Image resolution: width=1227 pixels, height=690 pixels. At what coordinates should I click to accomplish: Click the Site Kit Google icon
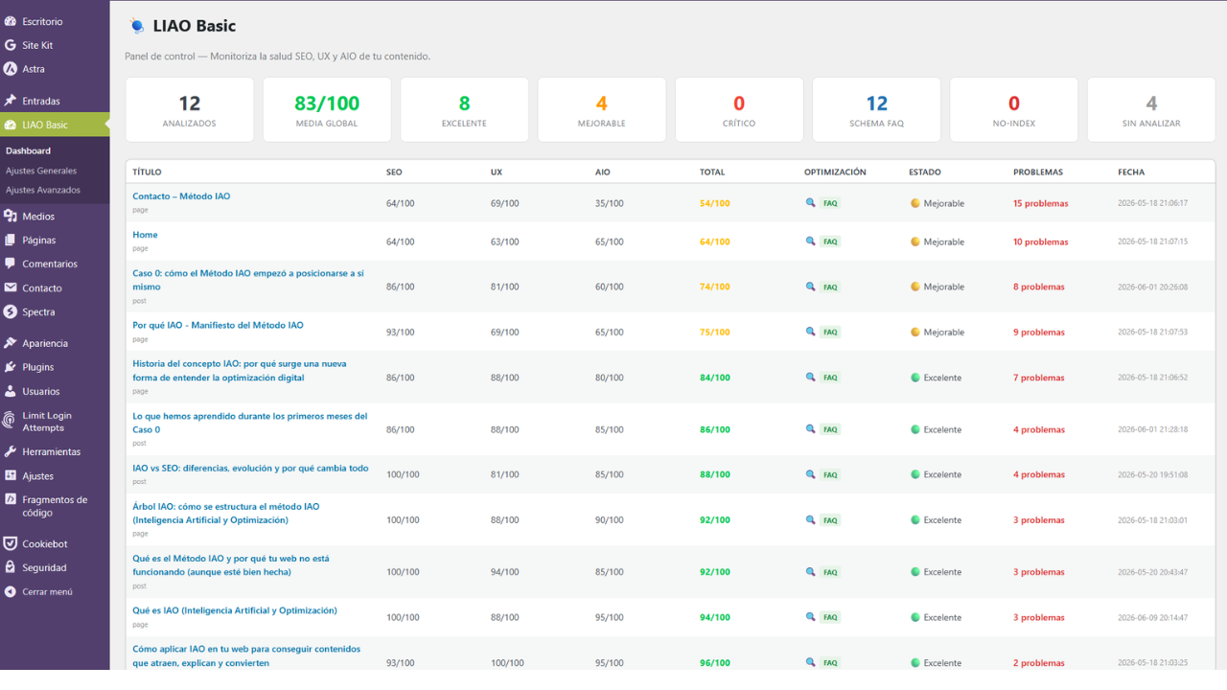(x=11, y=45)
